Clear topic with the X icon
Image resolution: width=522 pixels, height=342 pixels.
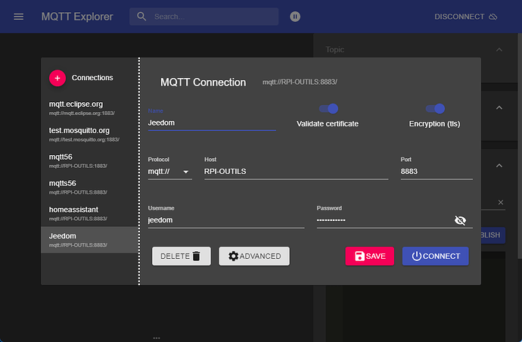coord(500,203)
